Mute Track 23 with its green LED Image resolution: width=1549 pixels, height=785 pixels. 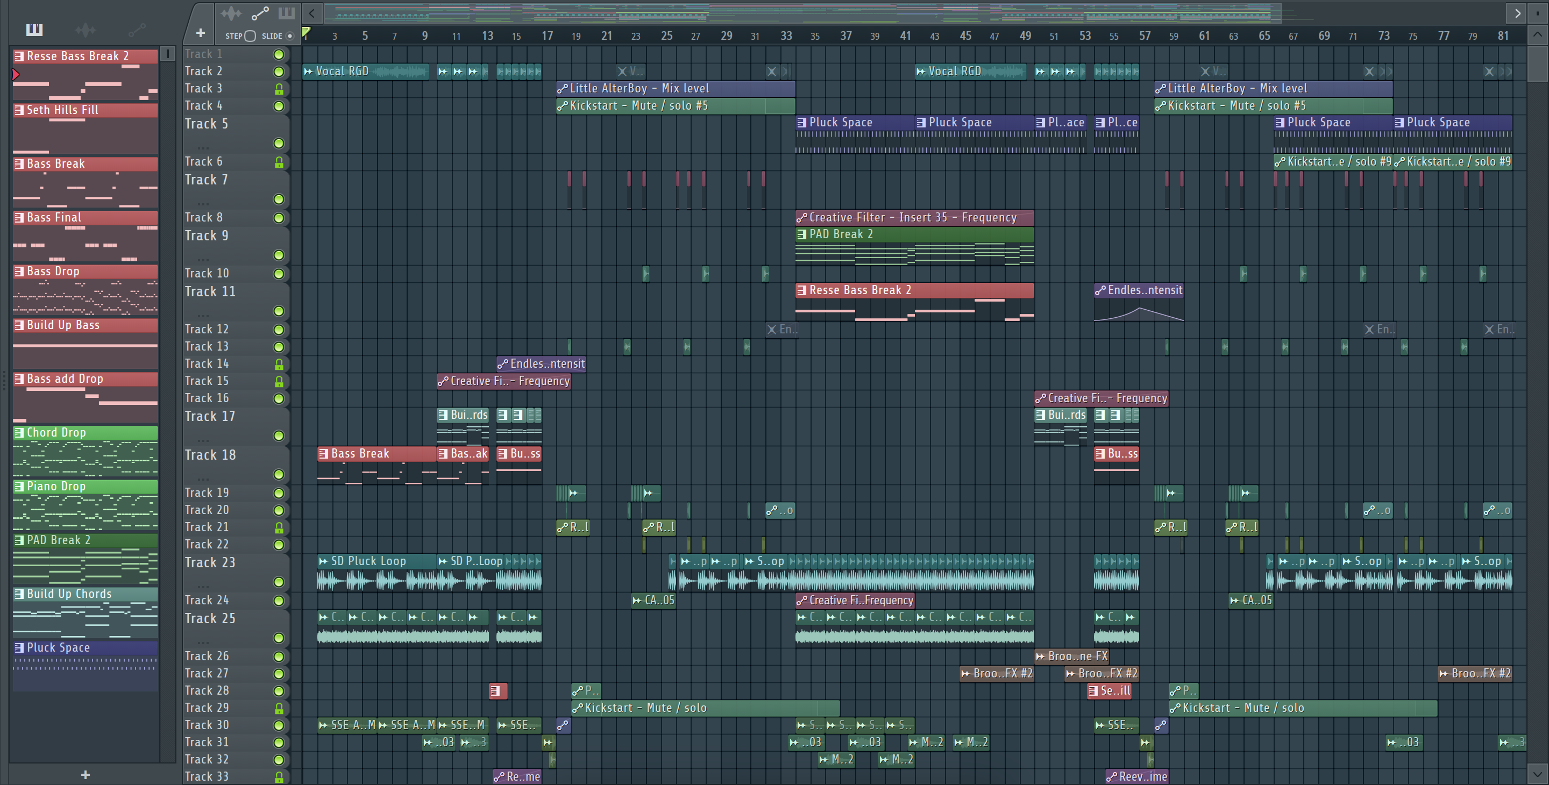click(279, 582)
